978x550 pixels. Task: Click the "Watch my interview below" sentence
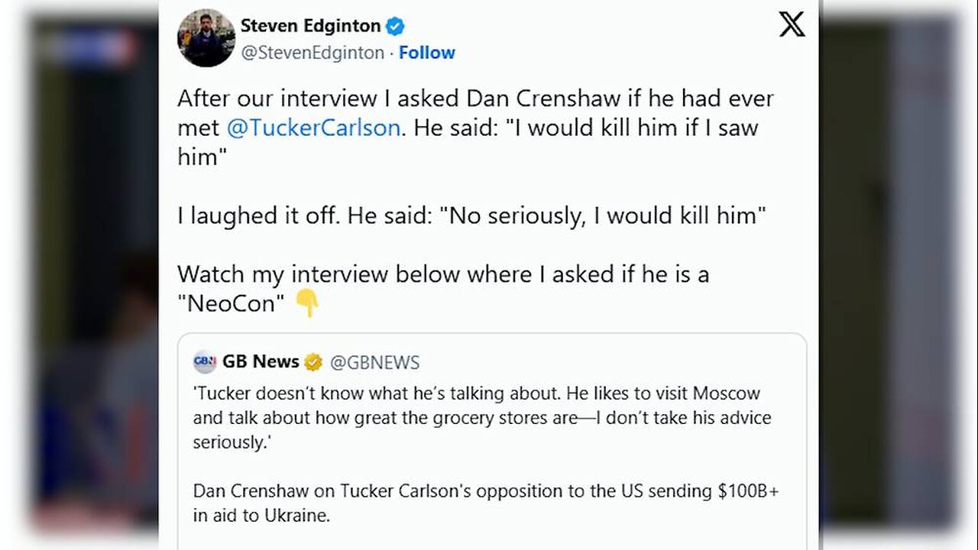point(443,274)
